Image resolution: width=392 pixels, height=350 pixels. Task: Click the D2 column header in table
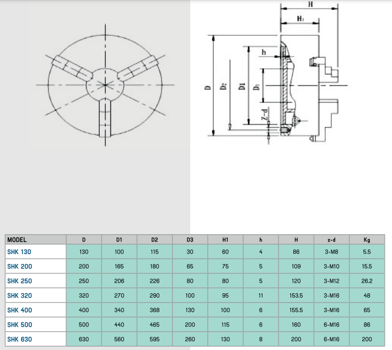pyautogui.click(x=154, y=240)
